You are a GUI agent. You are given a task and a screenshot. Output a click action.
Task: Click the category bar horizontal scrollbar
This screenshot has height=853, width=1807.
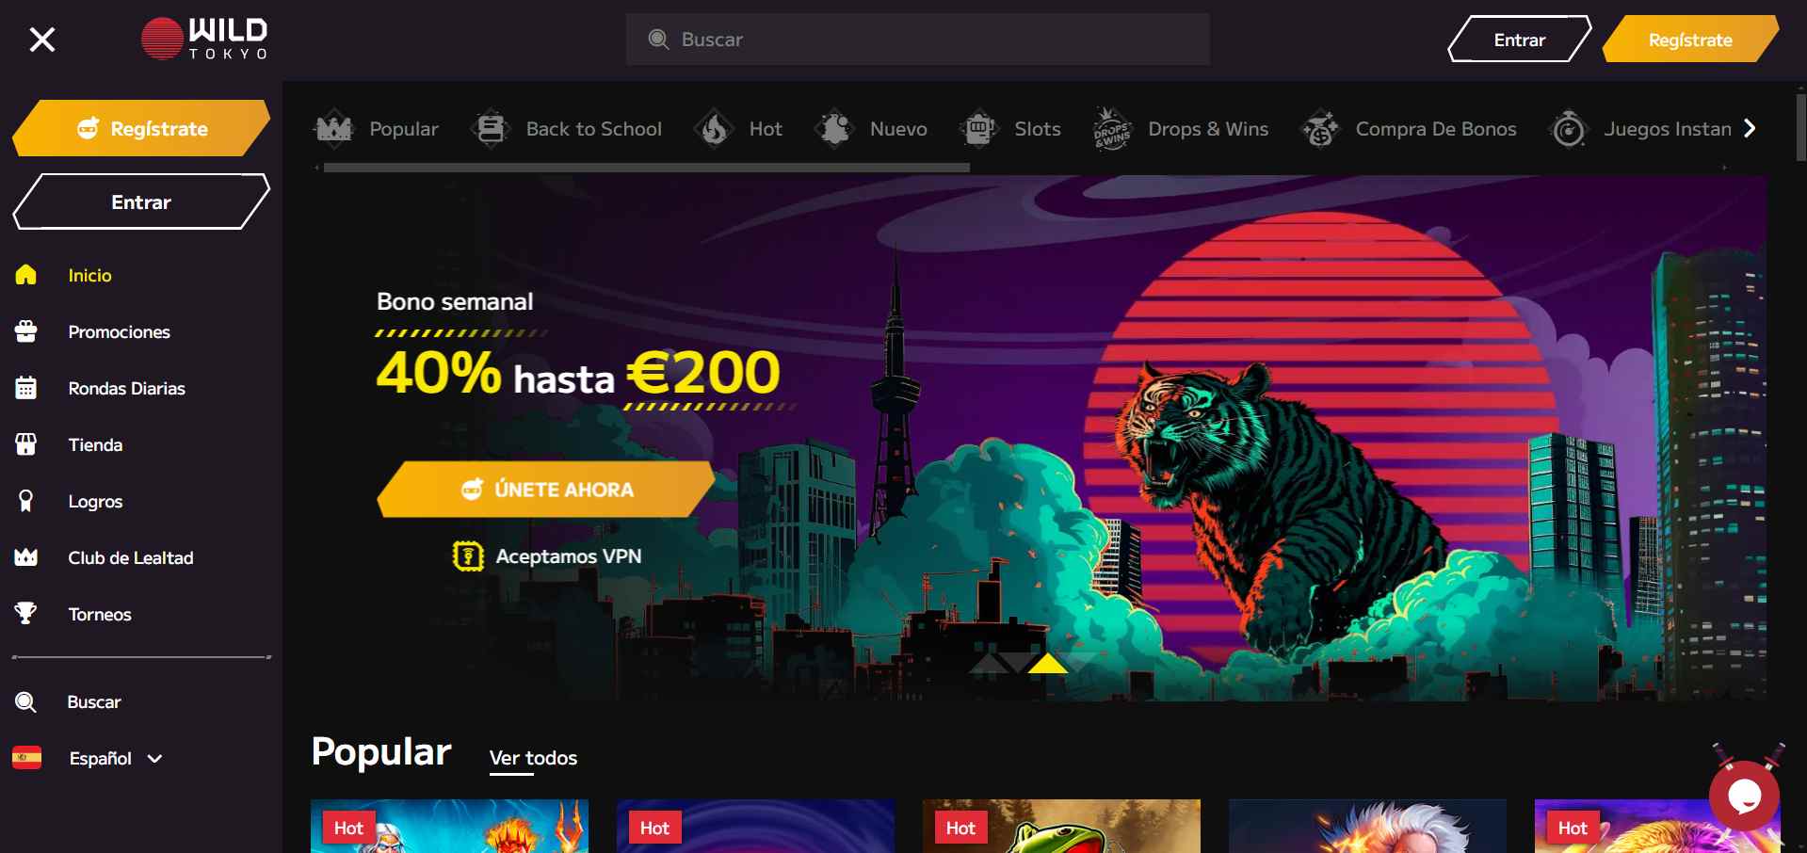coord(646,168)
